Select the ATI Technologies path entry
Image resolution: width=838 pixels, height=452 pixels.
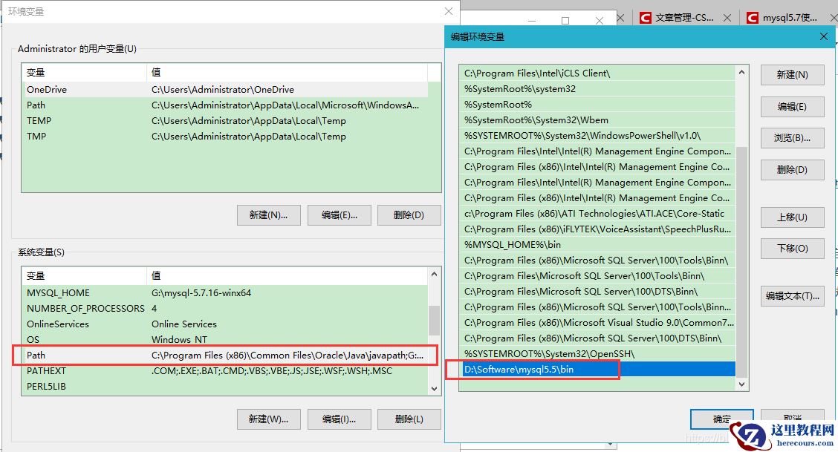click(597, 214)
